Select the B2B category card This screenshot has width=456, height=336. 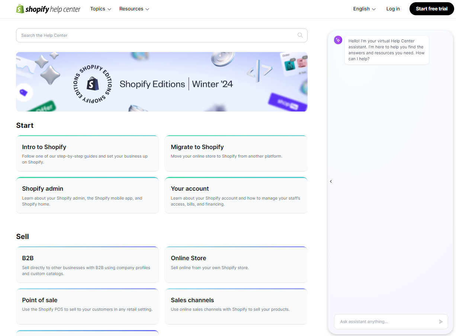click(x=87, y=264)
